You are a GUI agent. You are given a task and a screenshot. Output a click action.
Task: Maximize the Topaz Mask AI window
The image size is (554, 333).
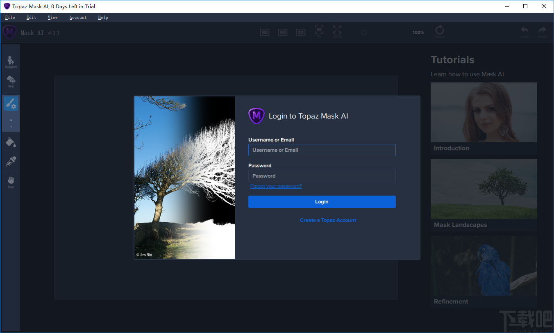point(525,6)
